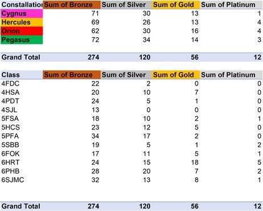This screenshot has width=263, height=211.
Task: Click the 6HRT class row label
Action: click(10, 163)
